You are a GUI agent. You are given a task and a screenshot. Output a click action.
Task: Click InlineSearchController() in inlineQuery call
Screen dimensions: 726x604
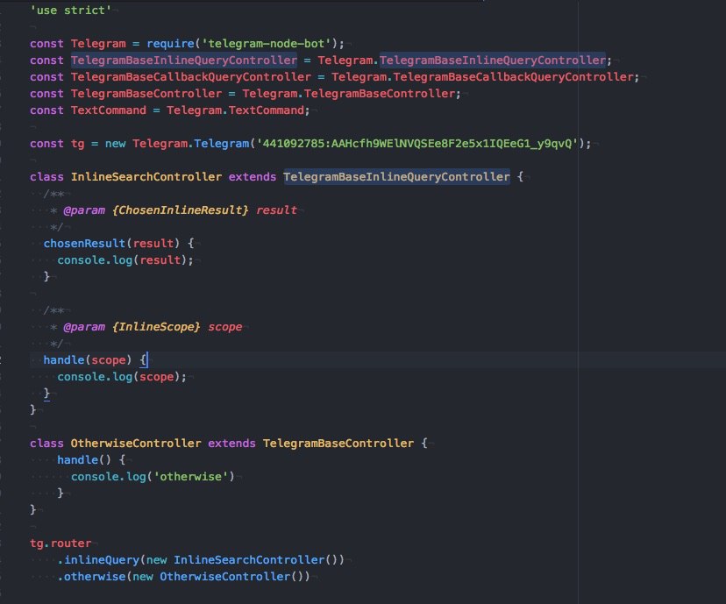click(x=255, y=560)
